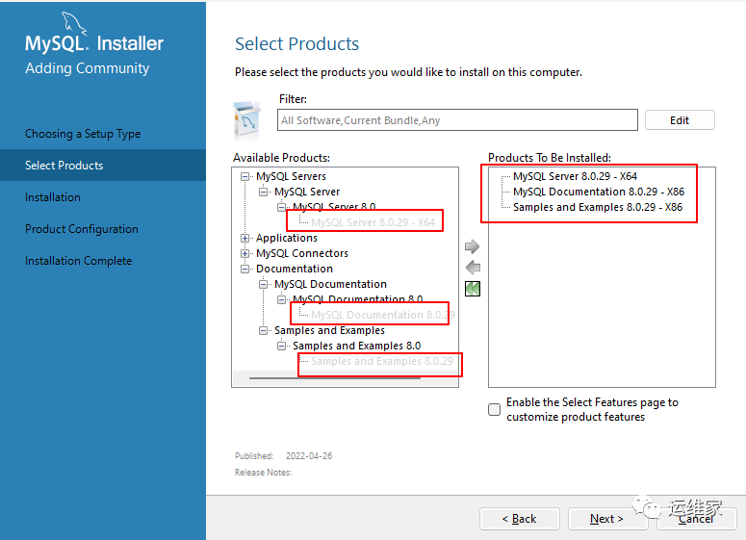Click the remove product left arrow icon
The image size is (746, 540).
(473, 268)
